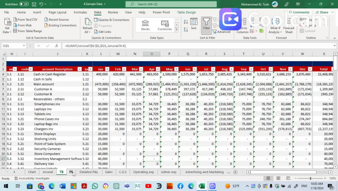Open the Sort dialog
The width and height of the screenshot is (338, 191).
click(194, 24)
